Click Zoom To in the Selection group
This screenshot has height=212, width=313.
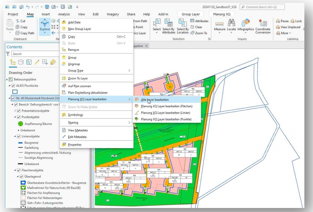pyautogui.click(x=198, y=33)
